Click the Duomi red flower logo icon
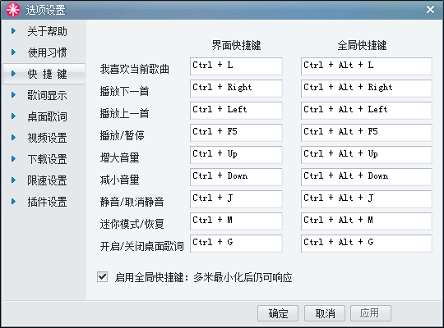Image resolution: width=444 pixels, height=328 pixels. (x=13, y=10)
